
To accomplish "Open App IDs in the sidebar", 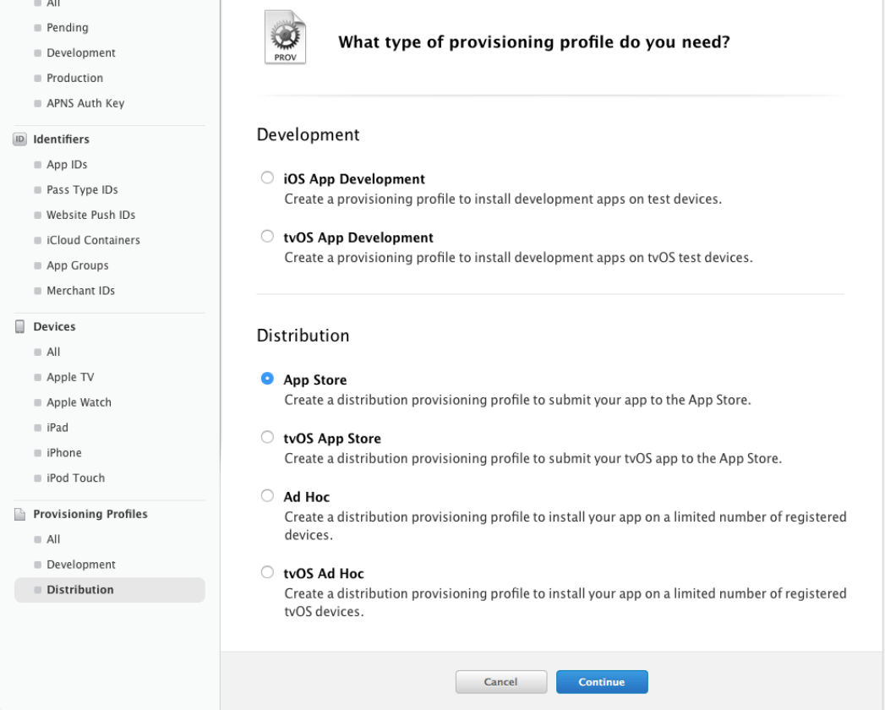I will click(67, 164).
